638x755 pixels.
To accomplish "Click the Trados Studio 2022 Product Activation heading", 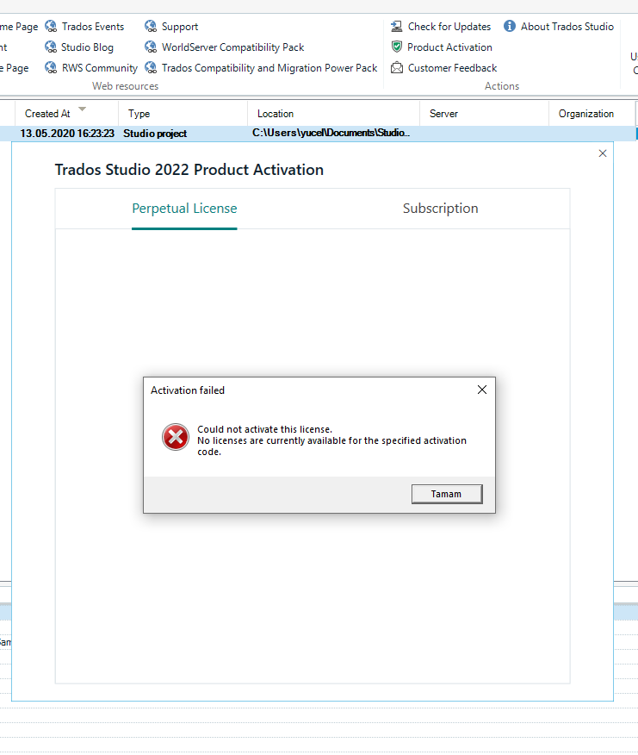I will tap(189, 170).
